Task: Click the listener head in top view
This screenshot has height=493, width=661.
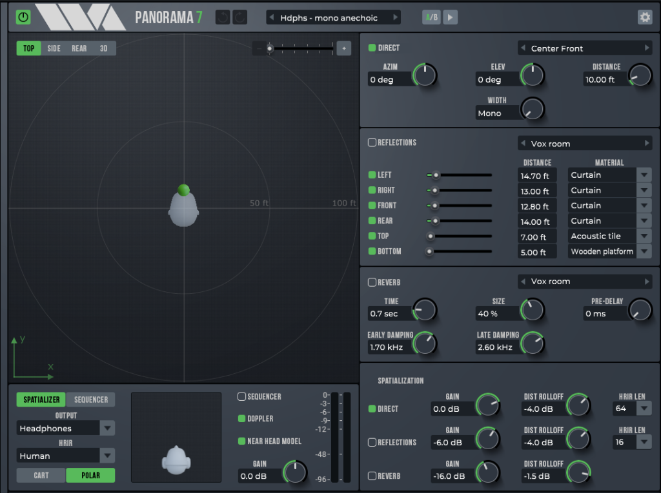Action: click(x=183, y=211)
